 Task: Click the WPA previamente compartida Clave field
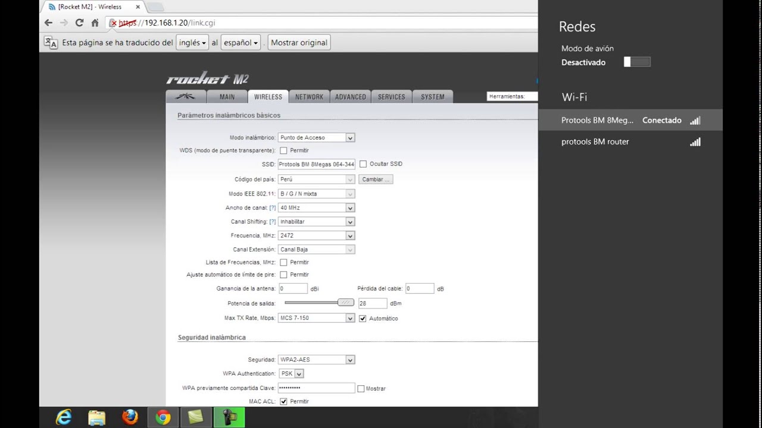317,388
